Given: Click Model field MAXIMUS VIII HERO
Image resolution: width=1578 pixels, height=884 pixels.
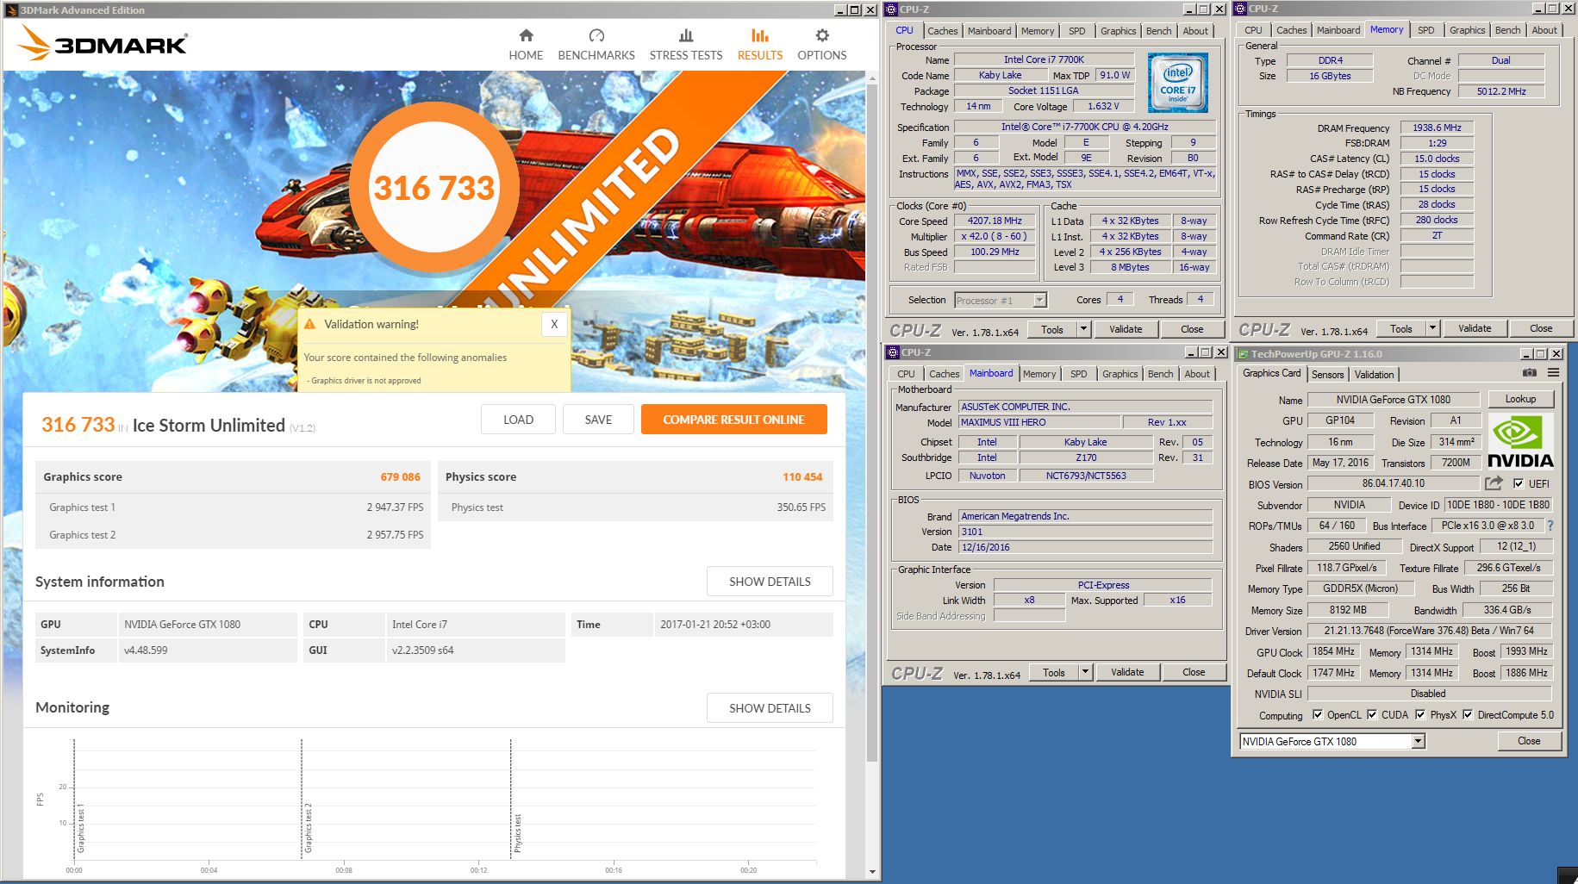Looking at the screenshot, I should tap(1039, 422).
